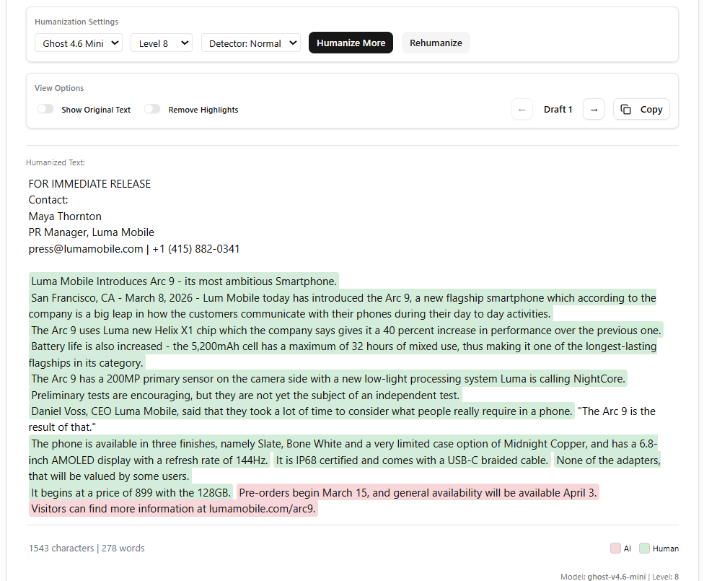Click the 1543 characters counter
704x581 pixels.
point(61,548)
